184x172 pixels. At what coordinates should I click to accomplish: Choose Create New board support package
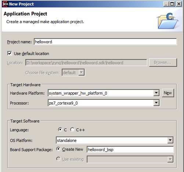58,149
